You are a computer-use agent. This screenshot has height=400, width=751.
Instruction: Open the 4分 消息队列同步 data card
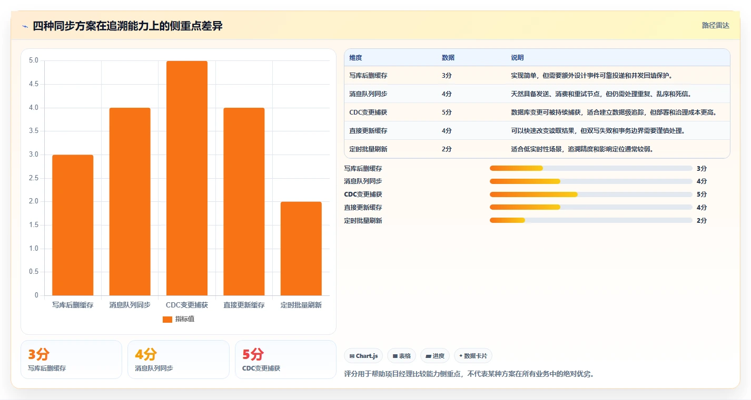pos(179,359)
